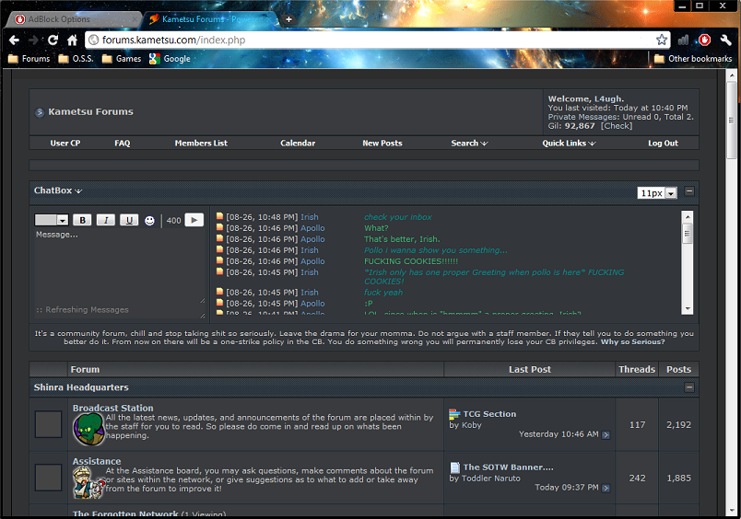This screenshot has height=519, width=741.
Task: Bookmark page with star icon
Action: click(x=662, y=40)
